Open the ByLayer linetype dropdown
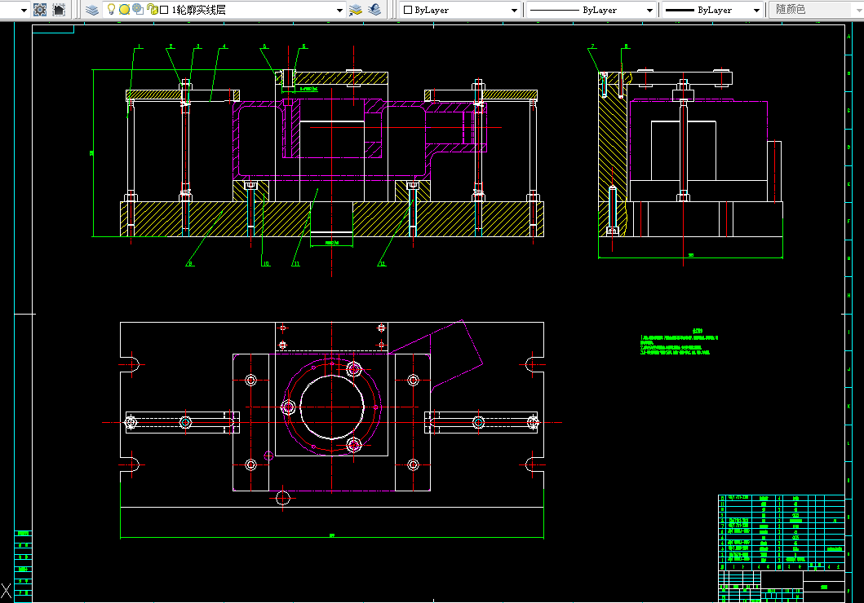Screen dimensions: 864x603 (649, 10)
